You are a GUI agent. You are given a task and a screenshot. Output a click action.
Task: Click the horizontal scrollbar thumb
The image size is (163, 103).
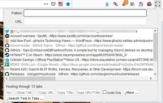pos(32,78)
